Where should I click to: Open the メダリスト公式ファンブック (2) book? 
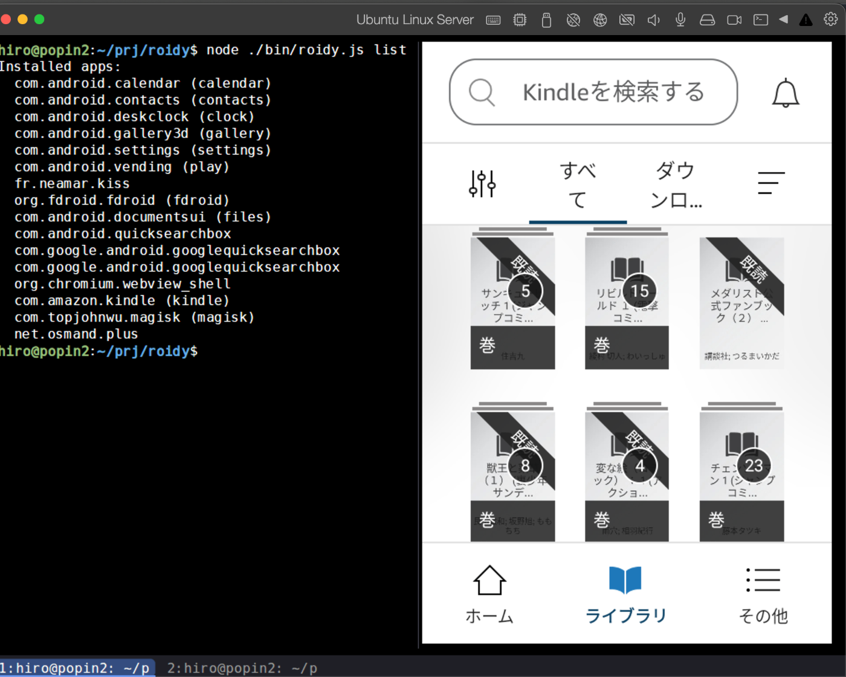741,303
